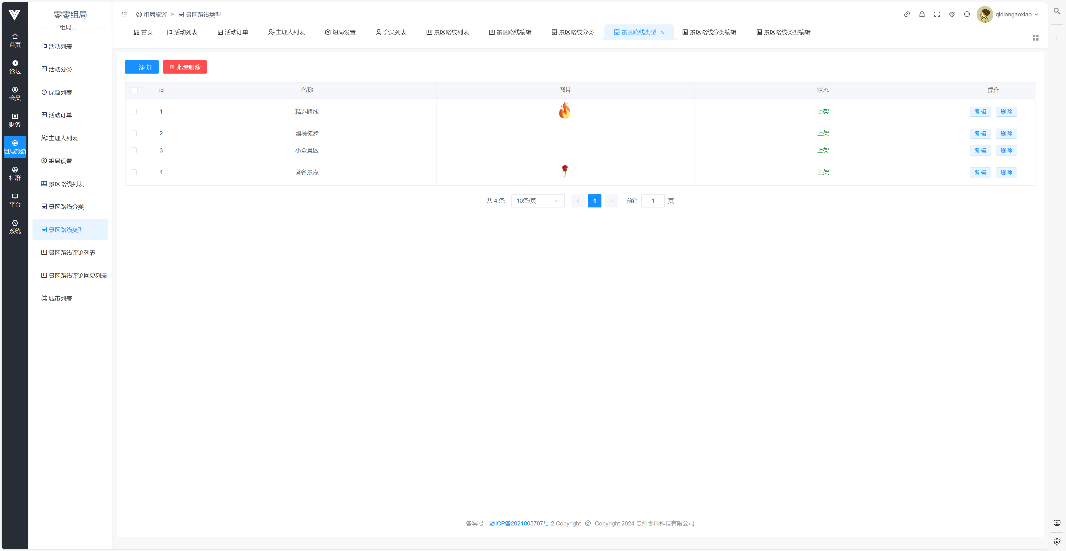
Task: Click the refresh page icon
Action: point(967,14)
